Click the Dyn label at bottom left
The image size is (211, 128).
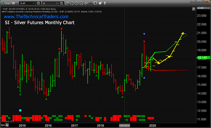point(3,125)
